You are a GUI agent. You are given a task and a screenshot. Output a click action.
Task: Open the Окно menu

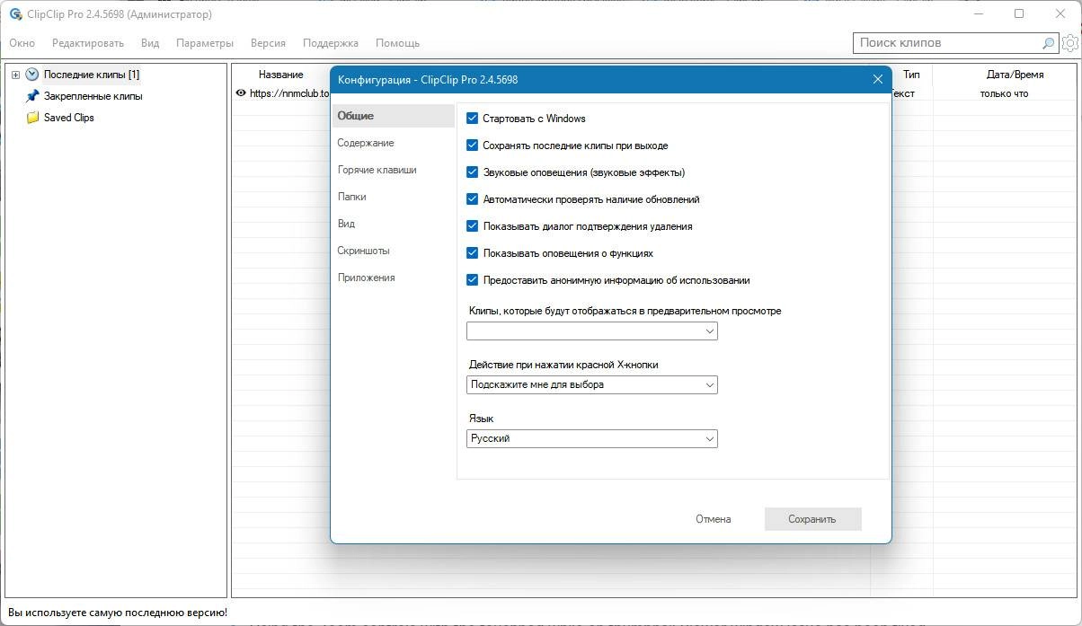click(x=22, y=43)
